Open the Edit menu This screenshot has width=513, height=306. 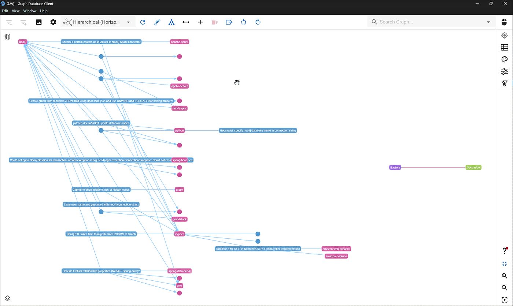5,11
